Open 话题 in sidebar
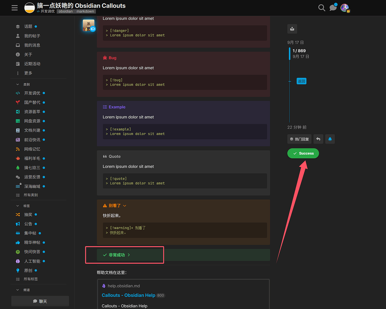386x309 pixels. [28, 27]
